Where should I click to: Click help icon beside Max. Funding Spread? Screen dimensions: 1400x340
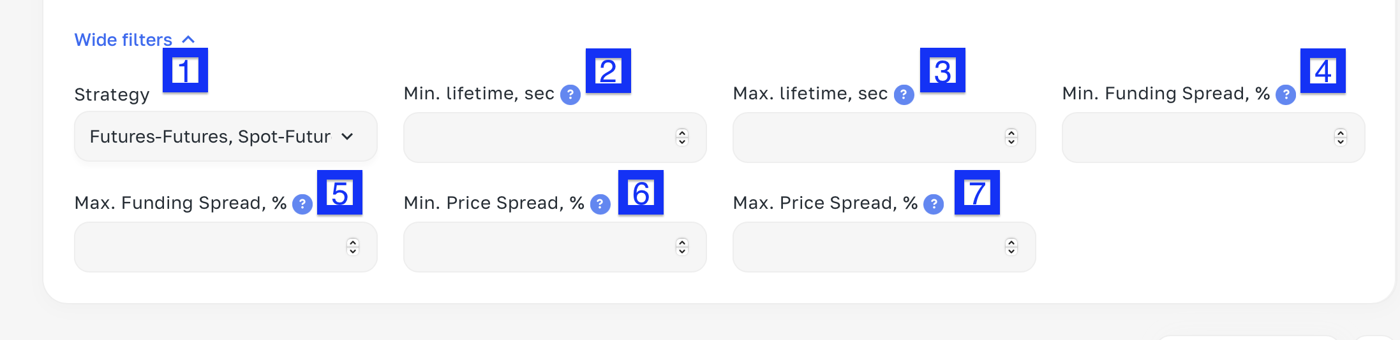coord(302,204)
